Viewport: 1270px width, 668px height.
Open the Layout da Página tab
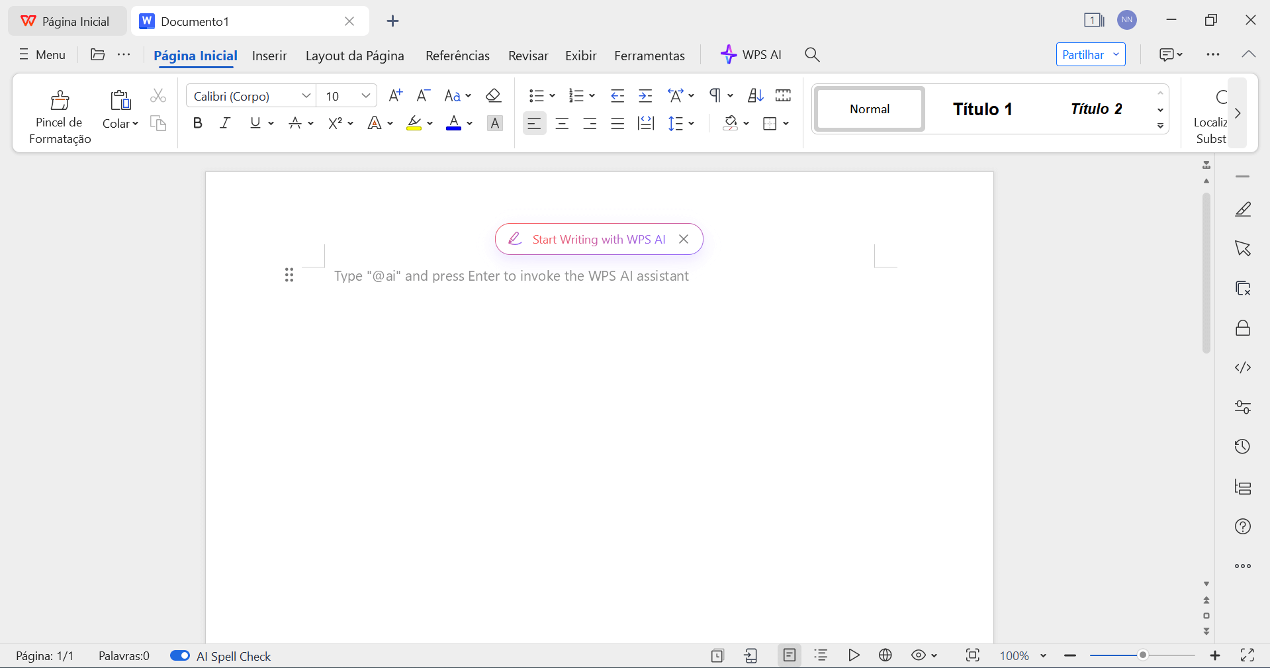(x=355, y=56)
